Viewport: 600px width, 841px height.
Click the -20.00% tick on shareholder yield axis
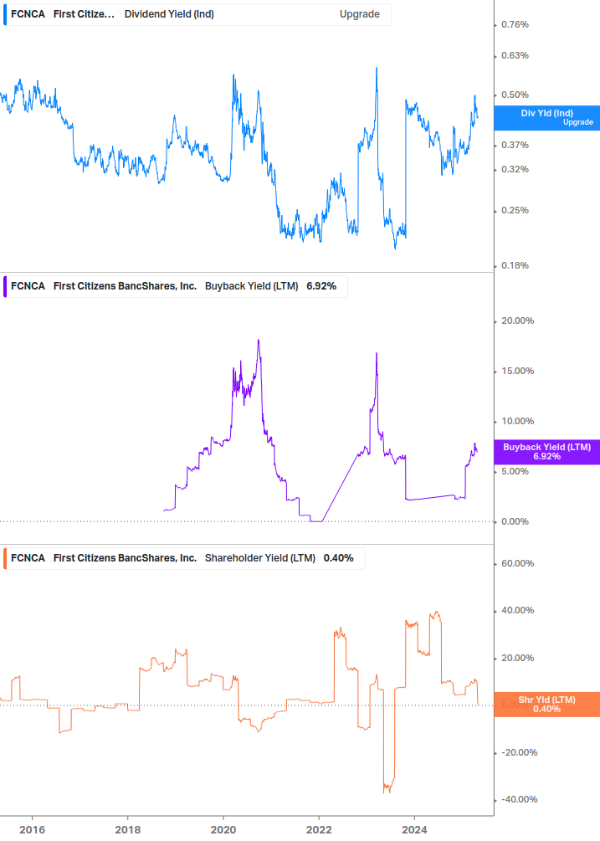coord(519,752)
